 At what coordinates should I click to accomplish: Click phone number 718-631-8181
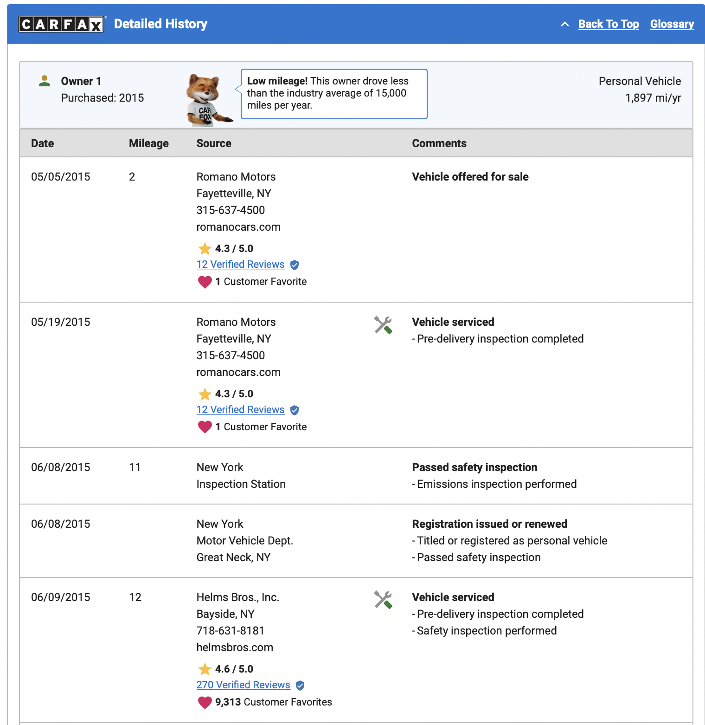231,631
